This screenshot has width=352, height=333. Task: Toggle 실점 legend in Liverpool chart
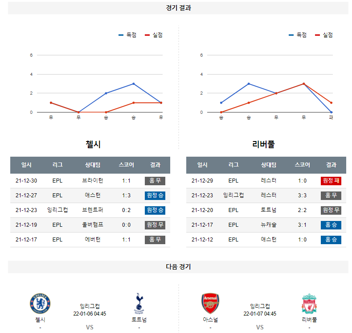pos(324,35)
